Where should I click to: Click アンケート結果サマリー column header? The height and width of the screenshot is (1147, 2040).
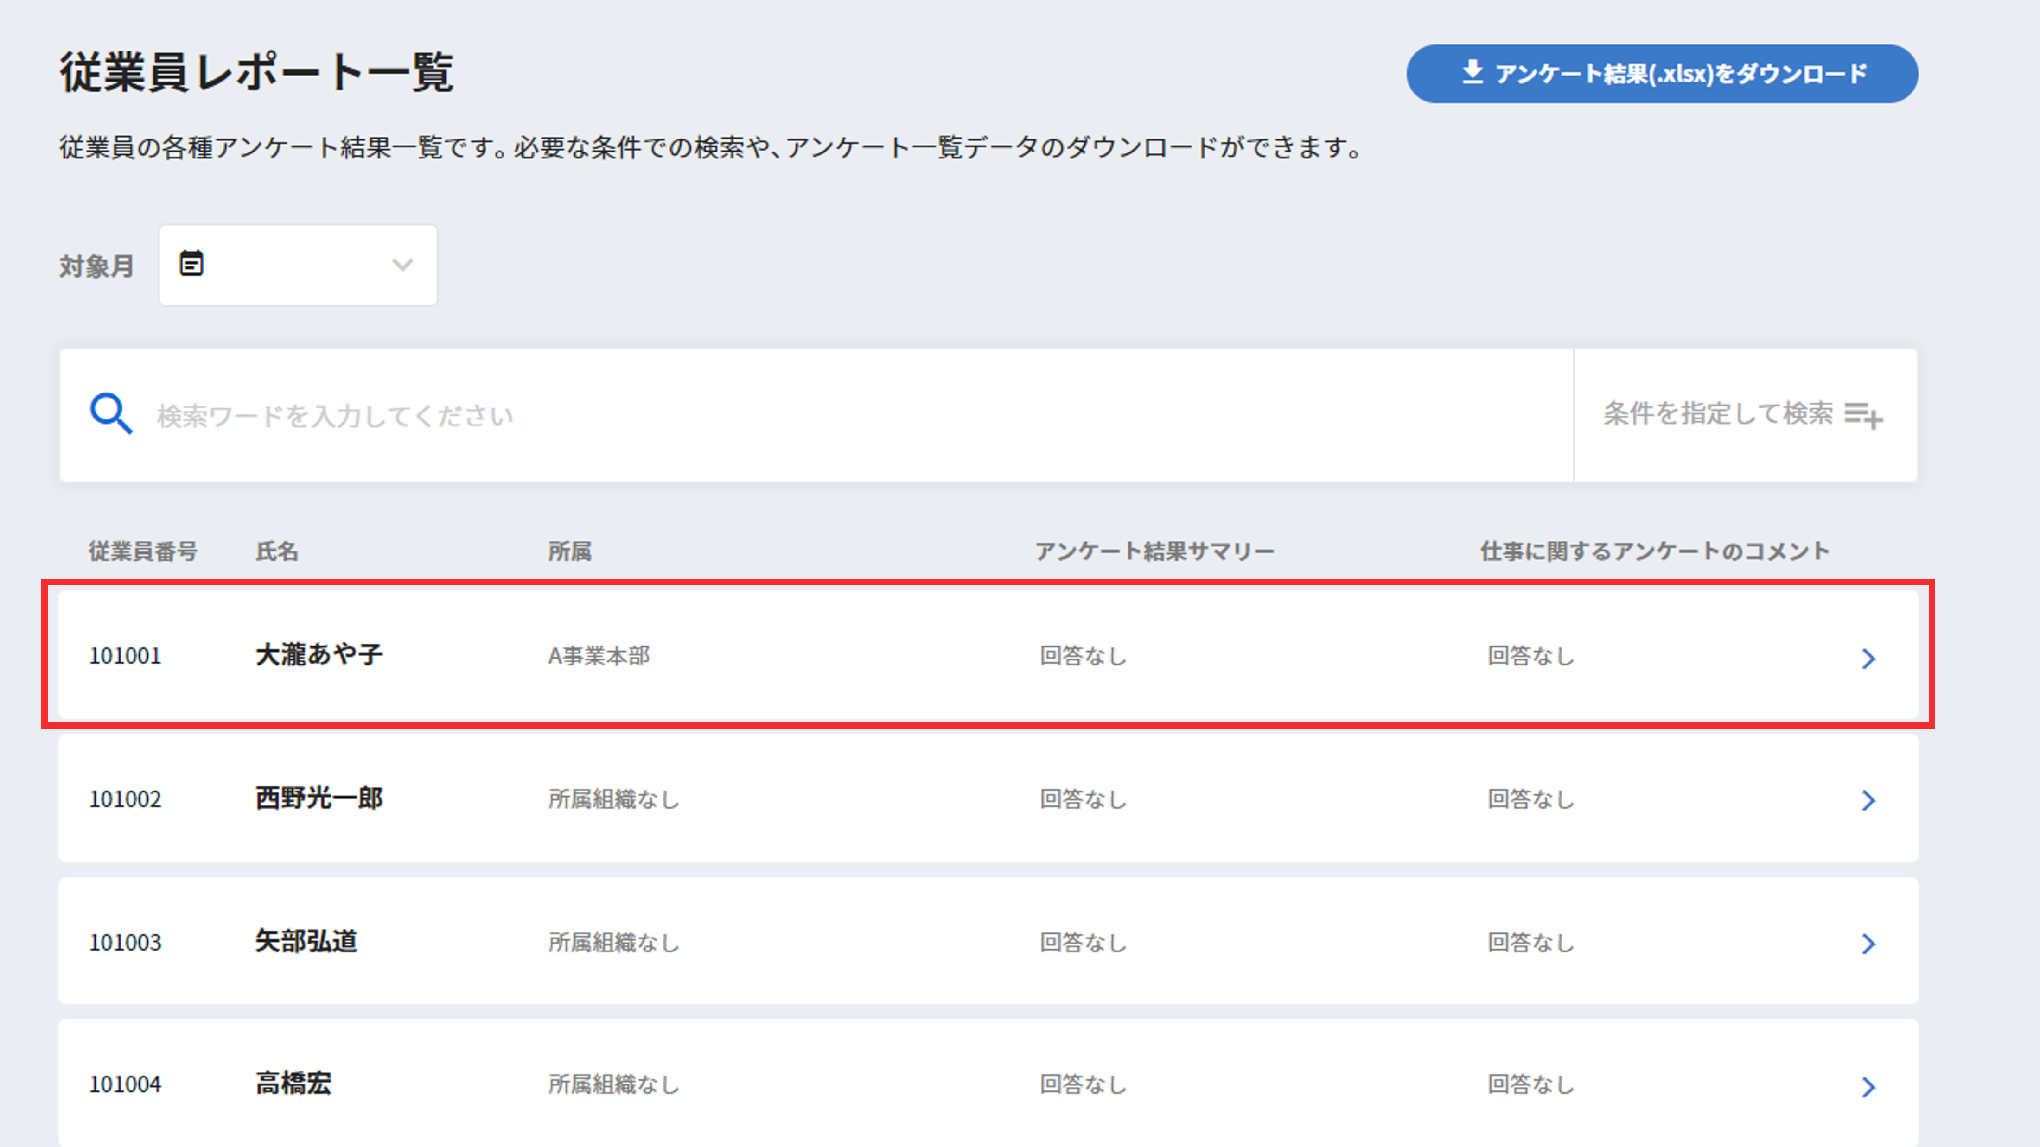[x=1154, y=551]
